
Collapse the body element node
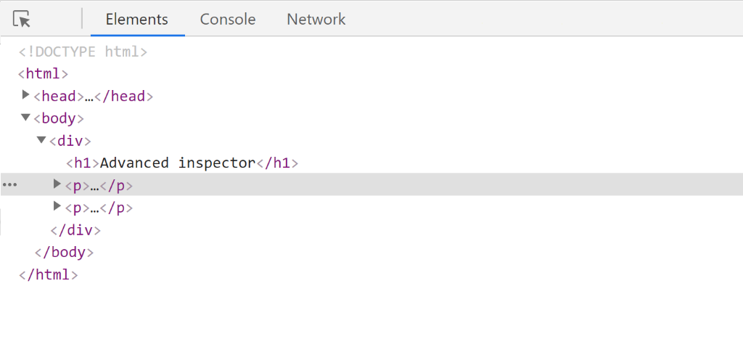coord(25,117)
